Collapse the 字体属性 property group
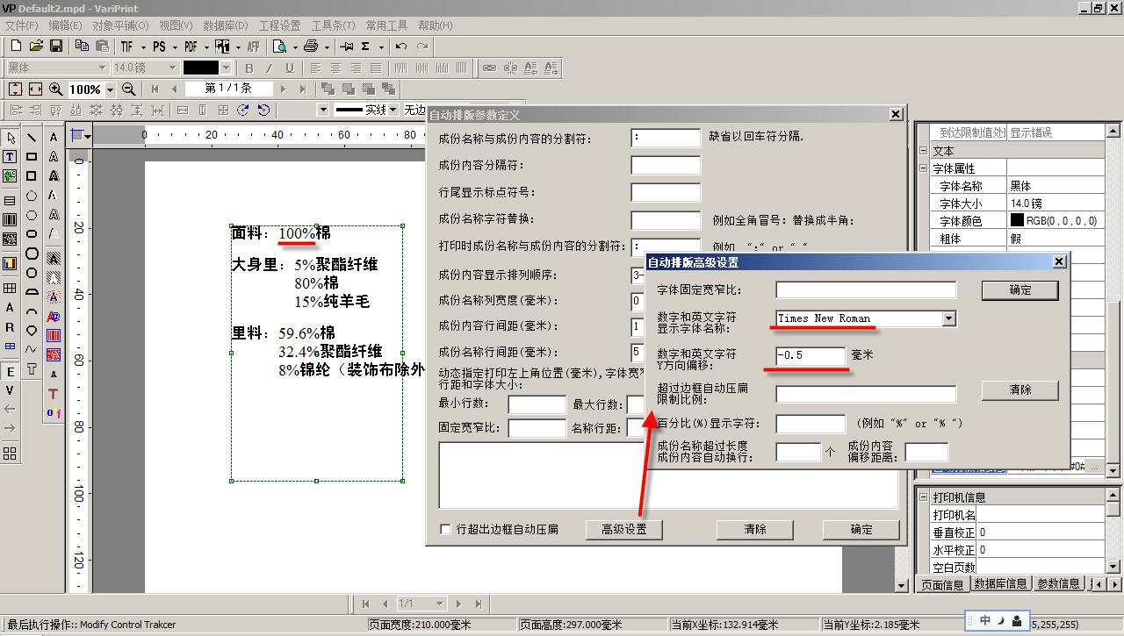Viewport: 1124px width, 636px height. pos(924,168)
